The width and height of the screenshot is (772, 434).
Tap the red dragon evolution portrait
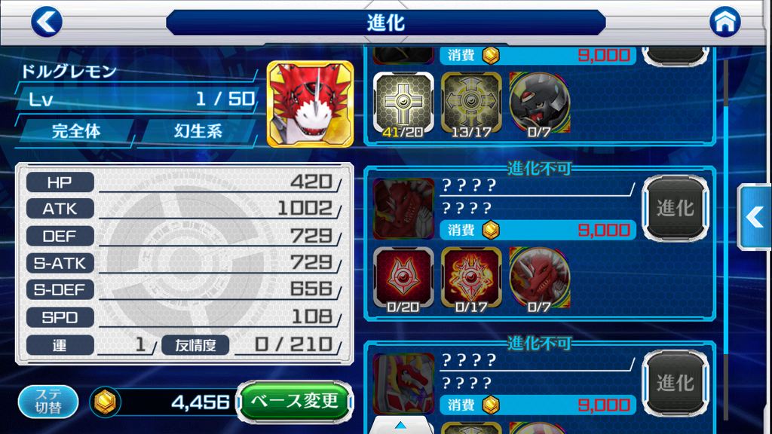click(404, 209)
